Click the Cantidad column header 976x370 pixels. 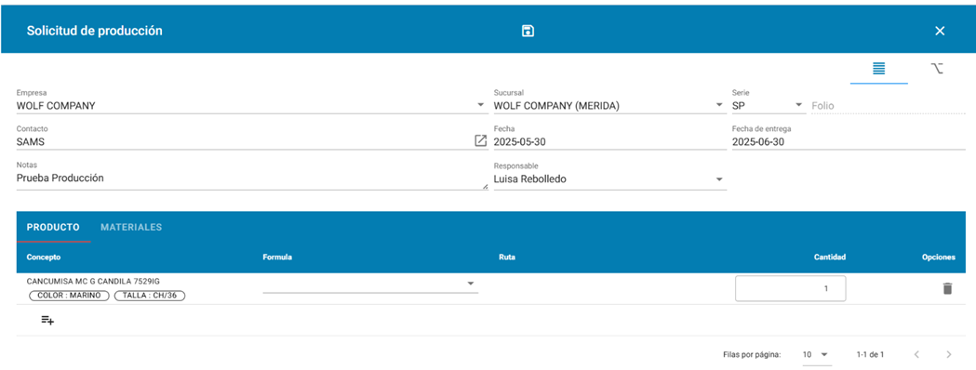(x=830, y=257)
